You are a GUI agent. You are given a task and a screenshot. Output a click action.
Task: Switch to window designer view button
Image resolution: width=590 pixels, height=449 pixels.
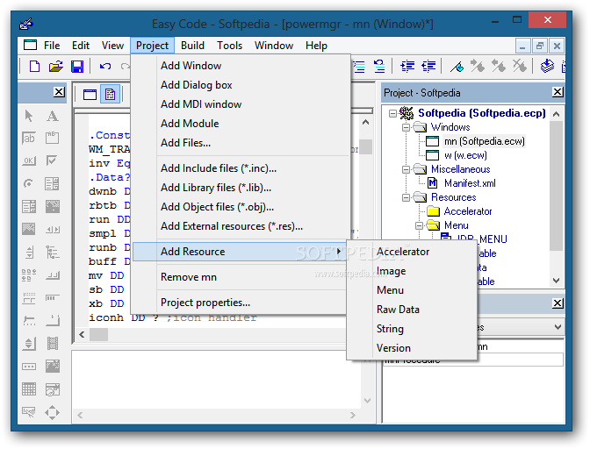(x=90, y=95)
